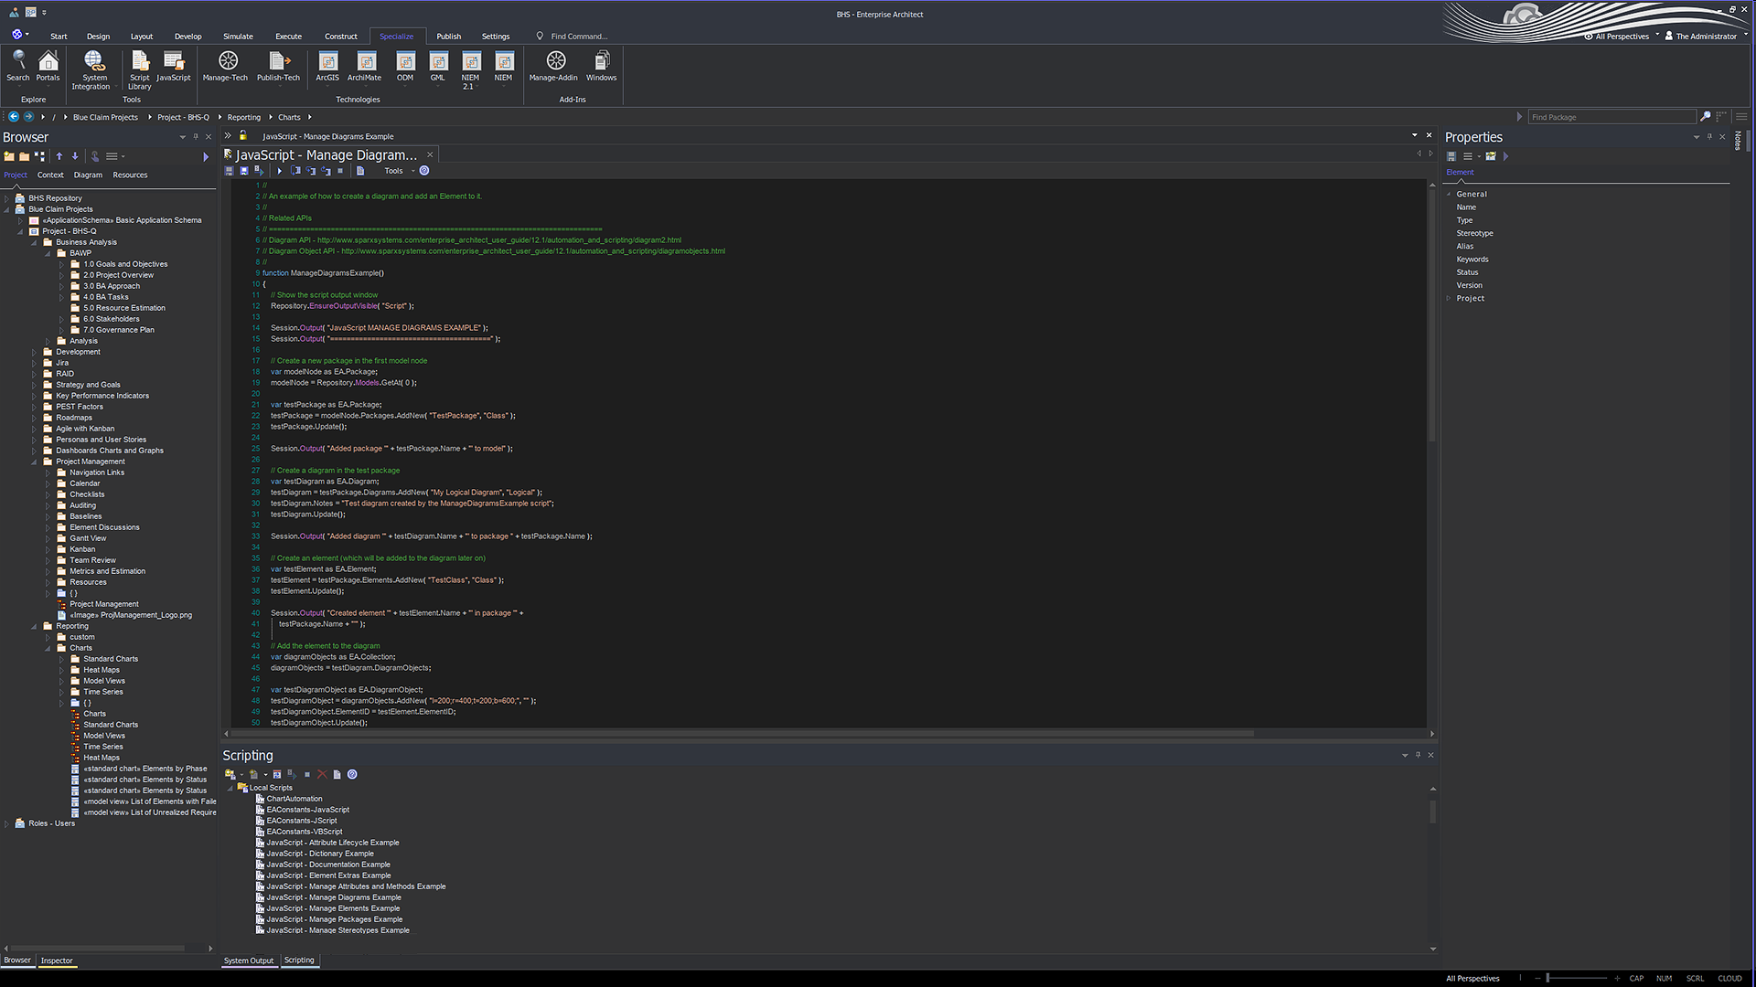The width and height of the screenshot is (1756, 987).
Task: Toggle pin on the Scripting panel
Action: pyautogui.click(x=1418, y=755)
